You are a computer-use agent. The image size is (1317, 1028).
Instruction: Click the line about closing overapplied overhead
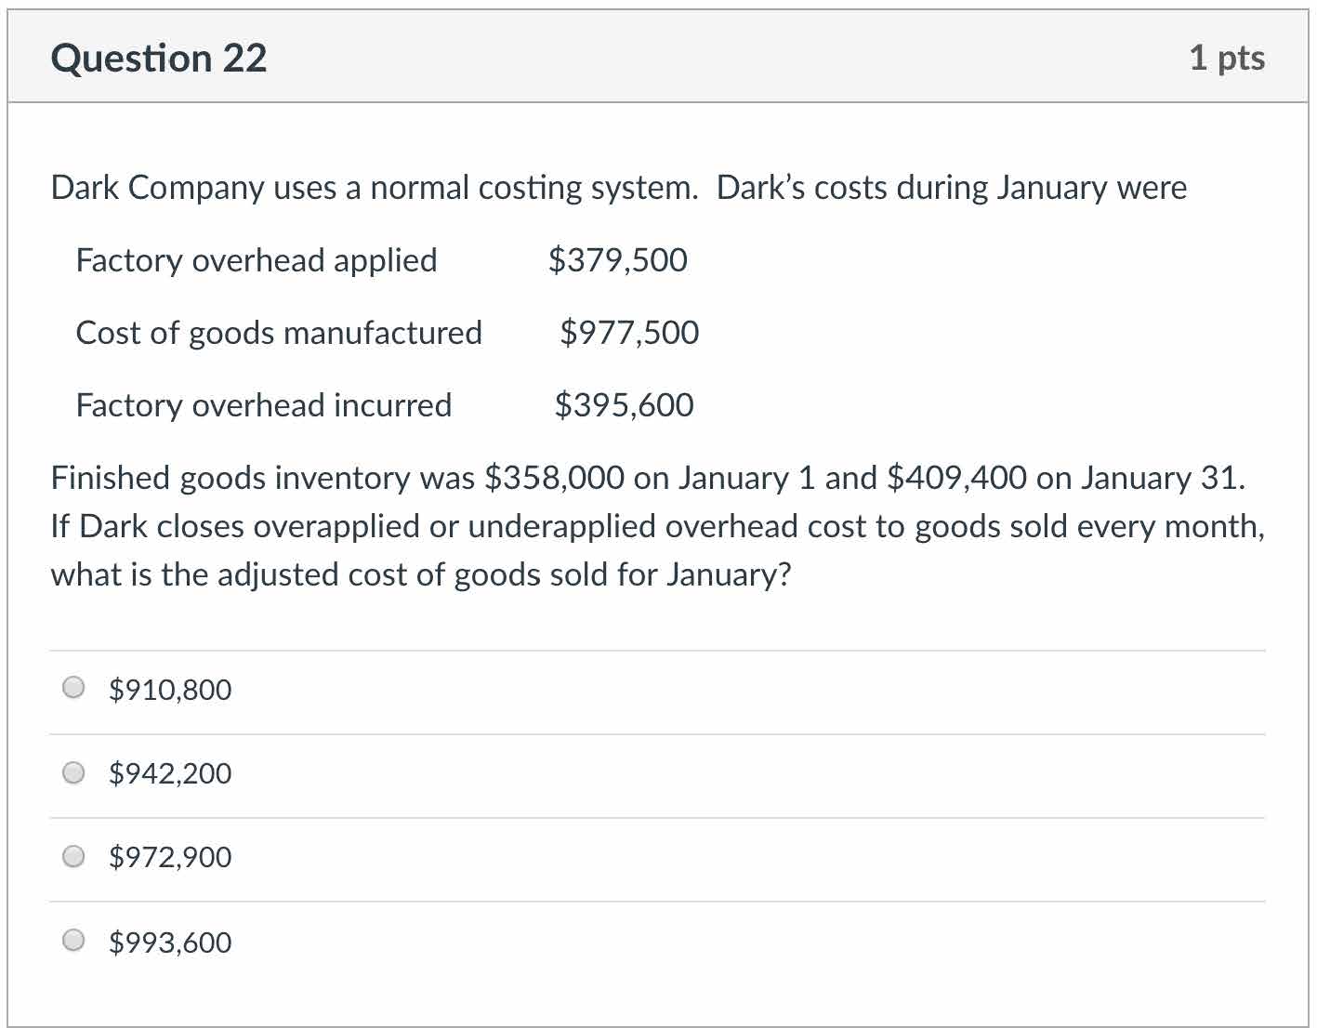coord(657,526)
